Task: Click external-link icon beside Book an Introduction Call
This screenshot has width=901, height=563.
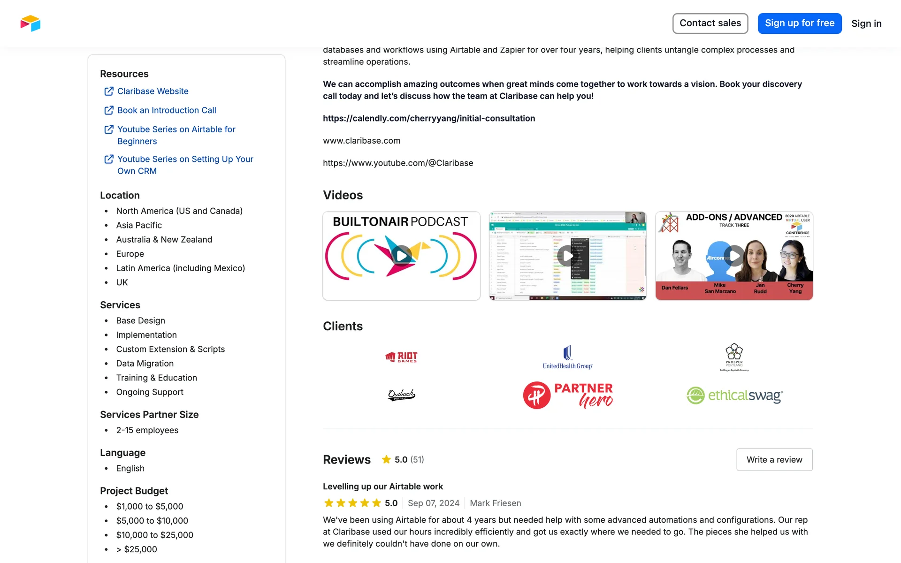Action: pyautogui.click(x=109, y=110)
